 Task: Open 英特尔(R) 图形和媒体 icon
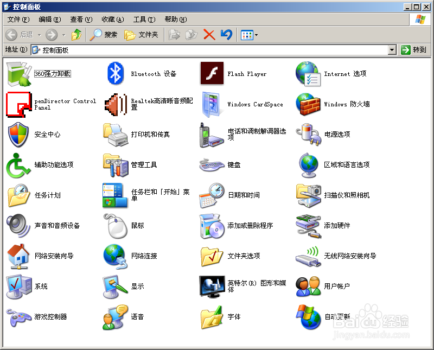click(212, 287)
